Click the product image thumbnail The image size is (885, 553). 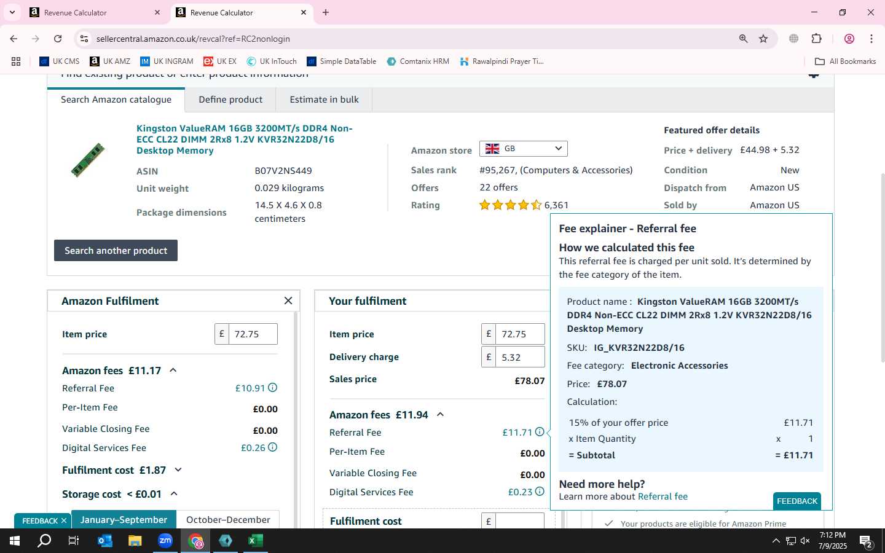pyautogui.click(x=88, y=160)
